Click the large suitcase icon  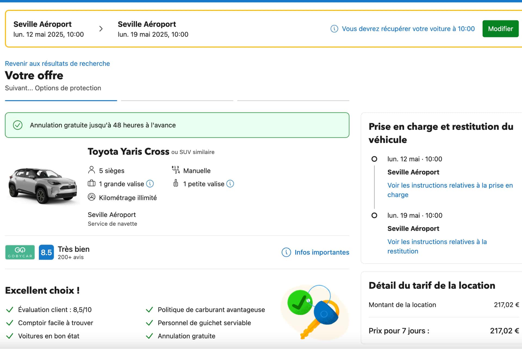click(x=92, y=184)
